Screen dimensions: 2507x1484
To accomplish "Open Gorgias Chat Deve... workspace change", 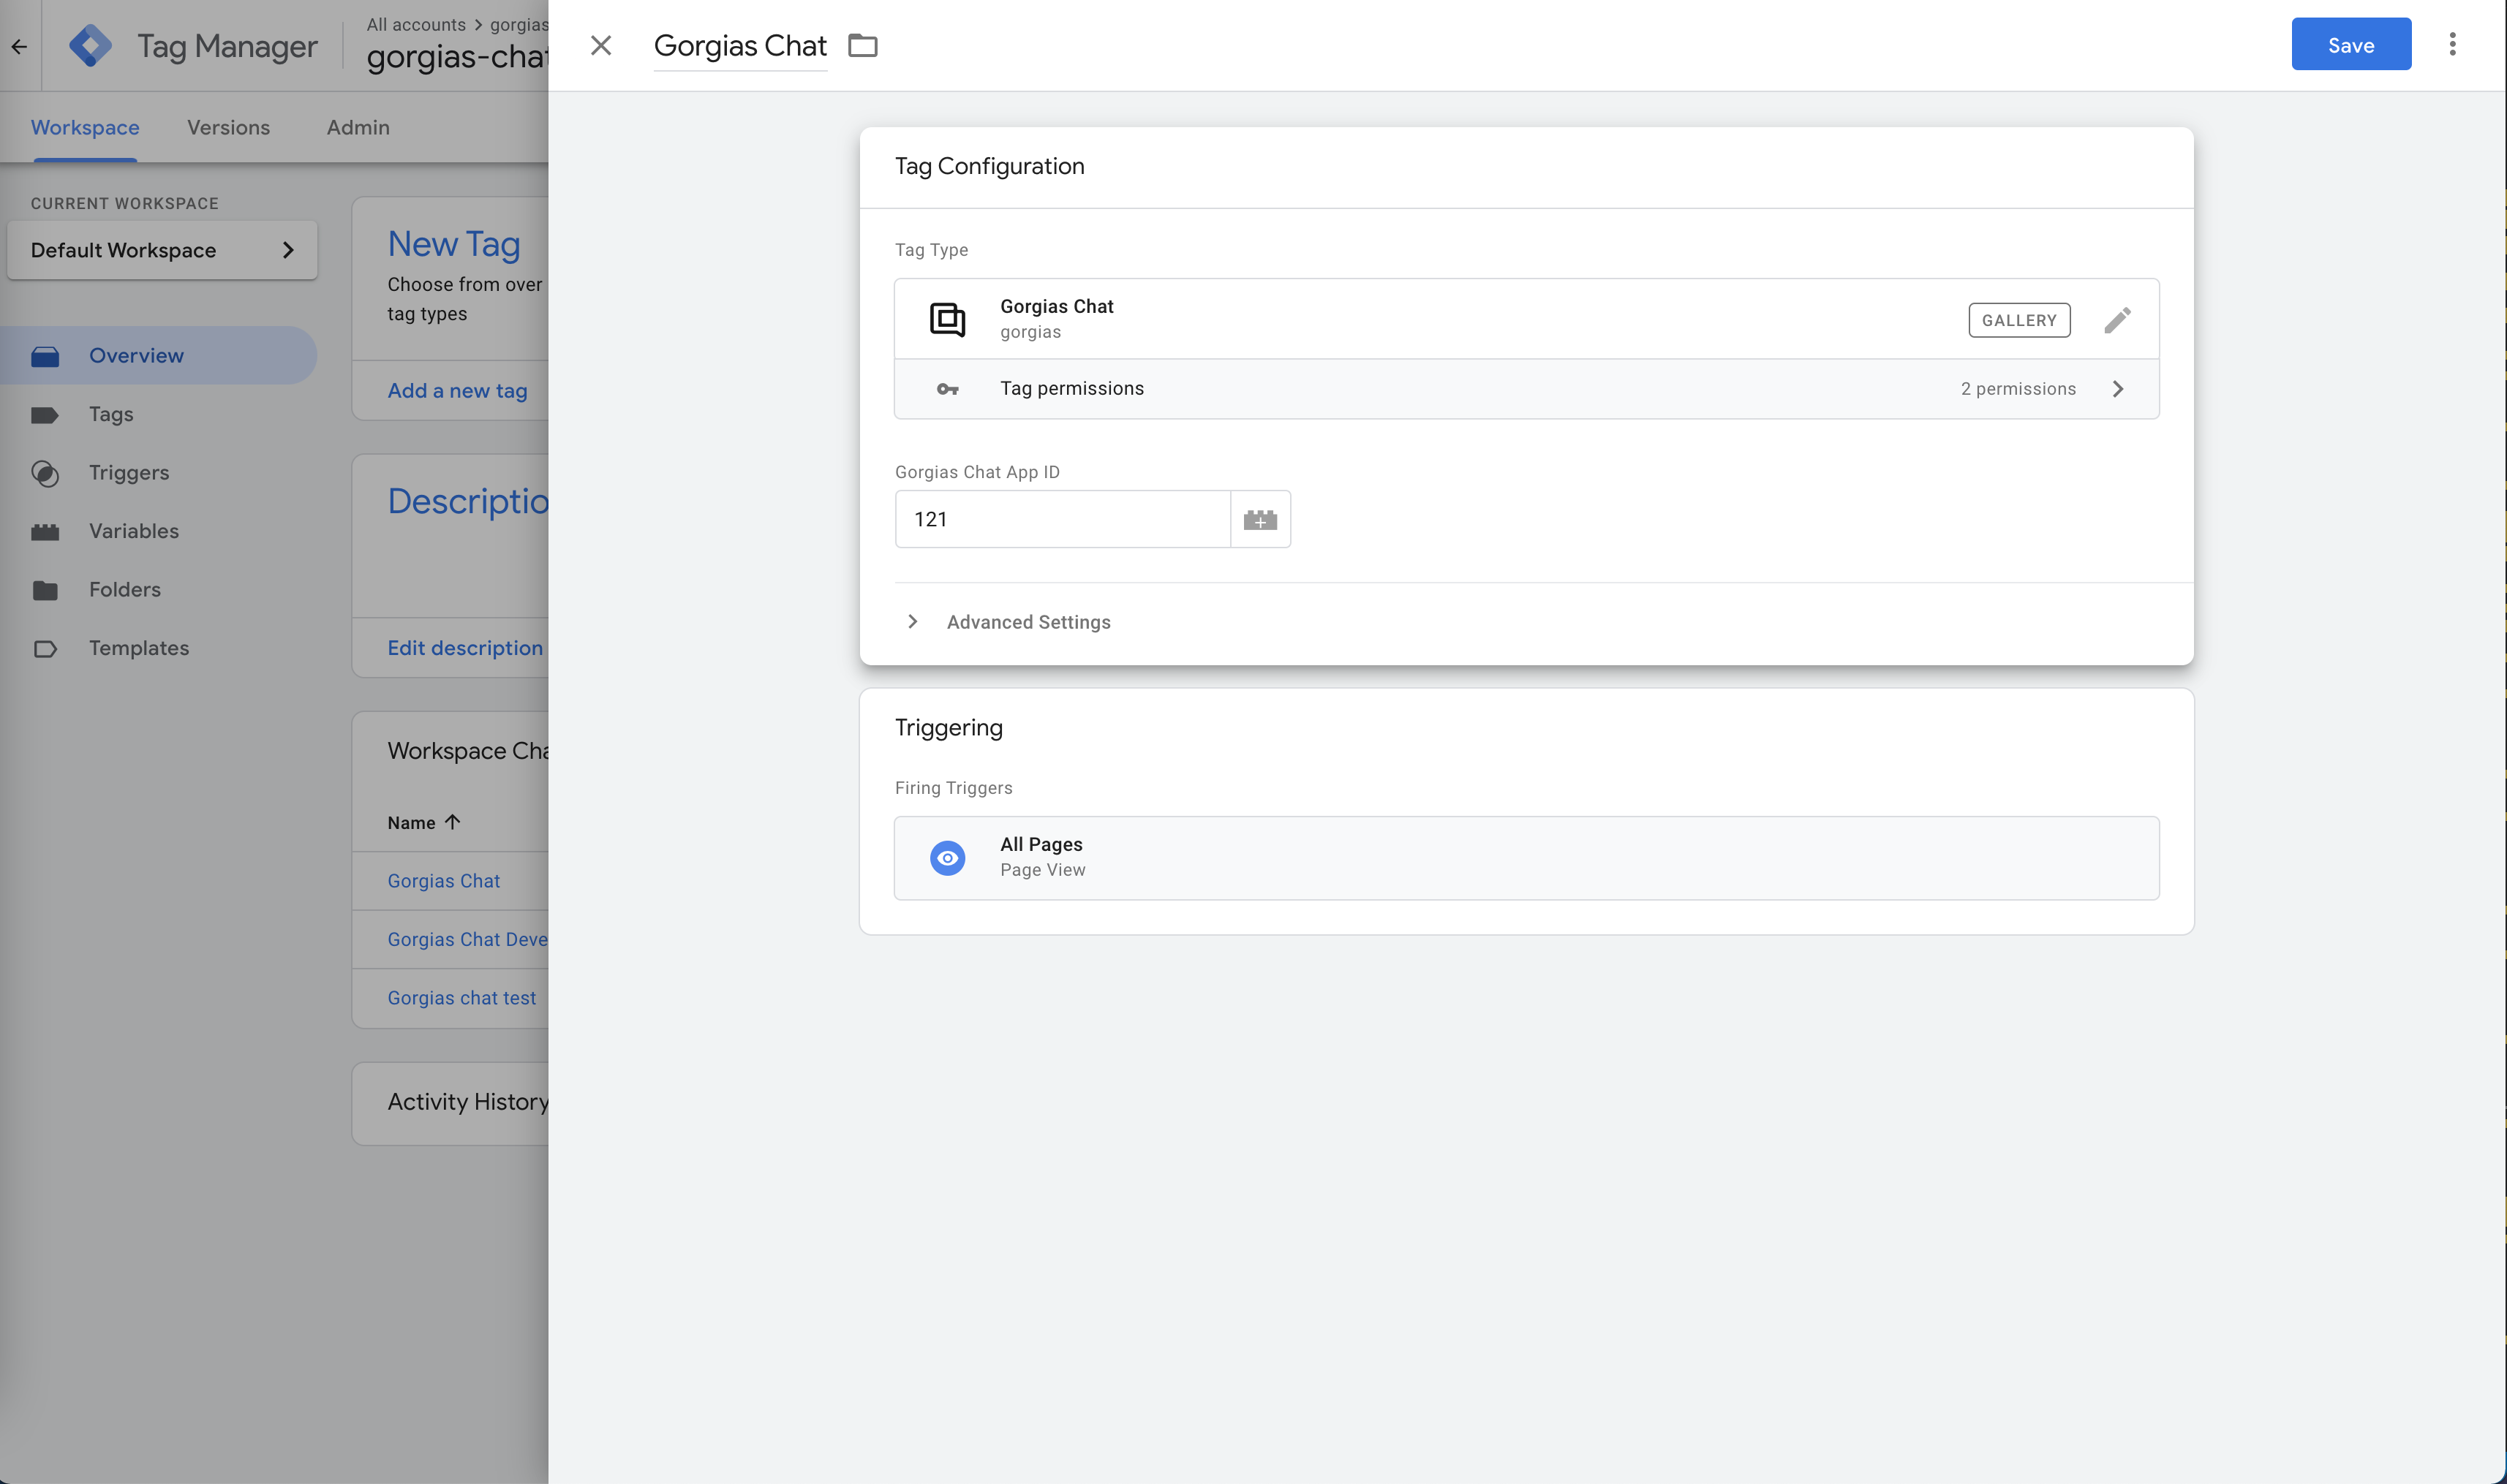I will pyautogui.click(x=467, y=940).
